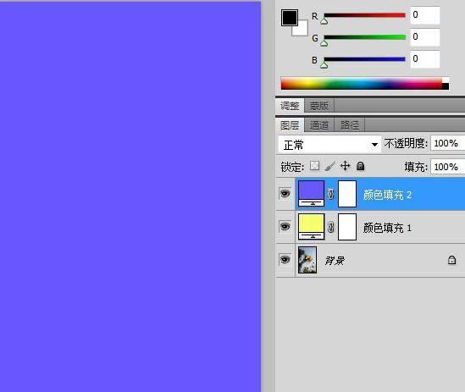Click the black foreground color swatch

(290, 18)
